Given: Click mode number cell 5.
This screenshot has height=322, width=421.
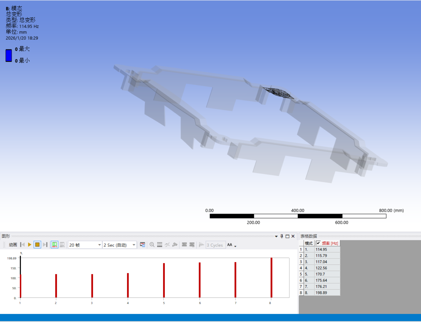Looking at the screenshot, I should pyautogui.click(x=309, y=274).
